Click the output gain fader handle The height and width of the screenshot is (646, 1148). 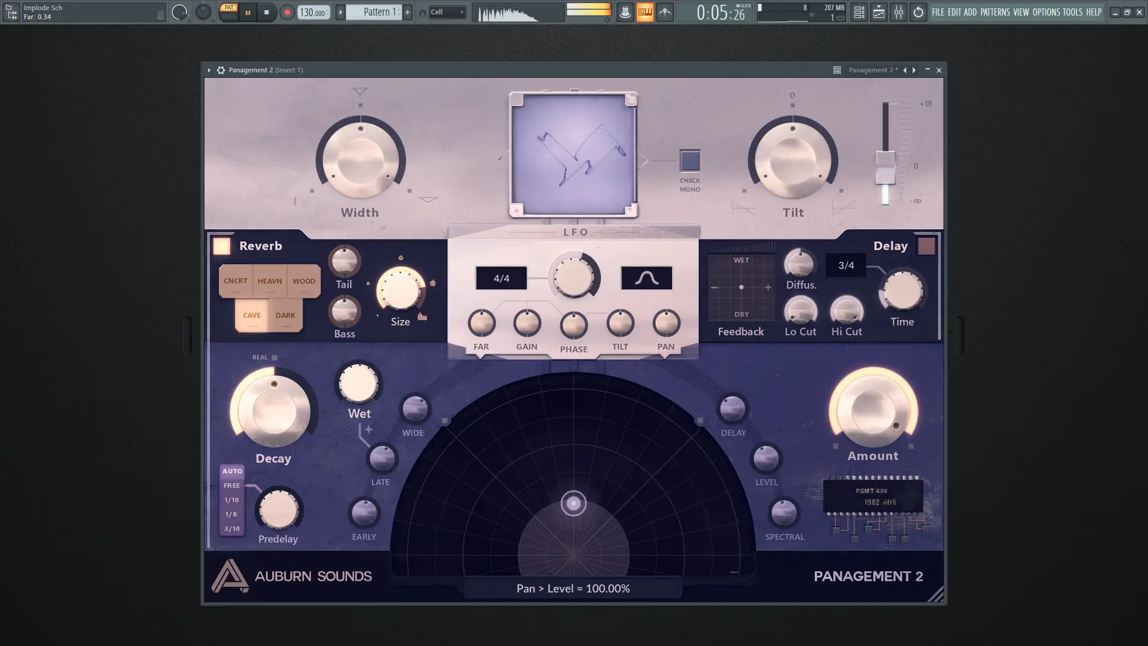click(886, 168)
